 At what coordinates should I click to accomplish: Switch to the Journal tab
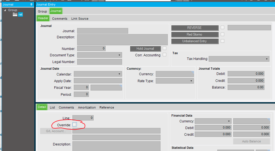[56, 11]
